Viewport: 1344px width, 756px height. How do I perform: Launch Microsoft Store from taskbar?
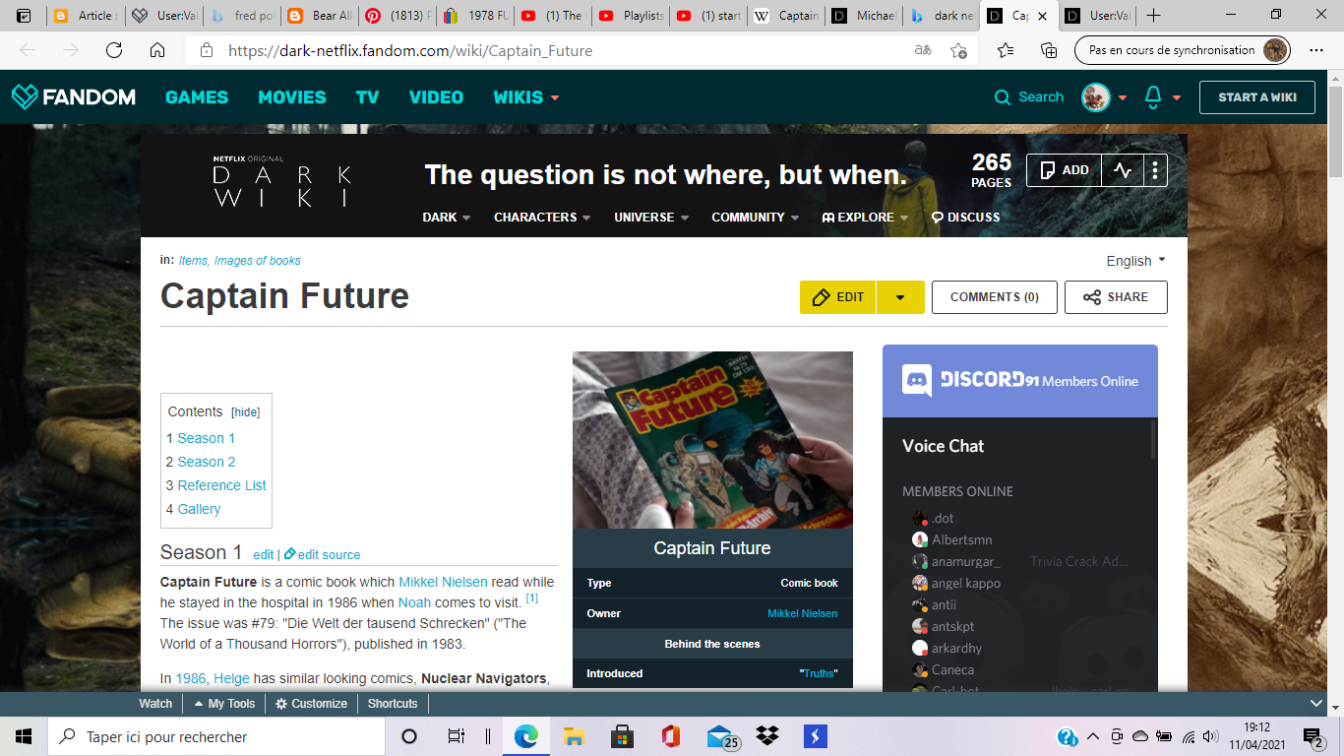click(622, 736)
